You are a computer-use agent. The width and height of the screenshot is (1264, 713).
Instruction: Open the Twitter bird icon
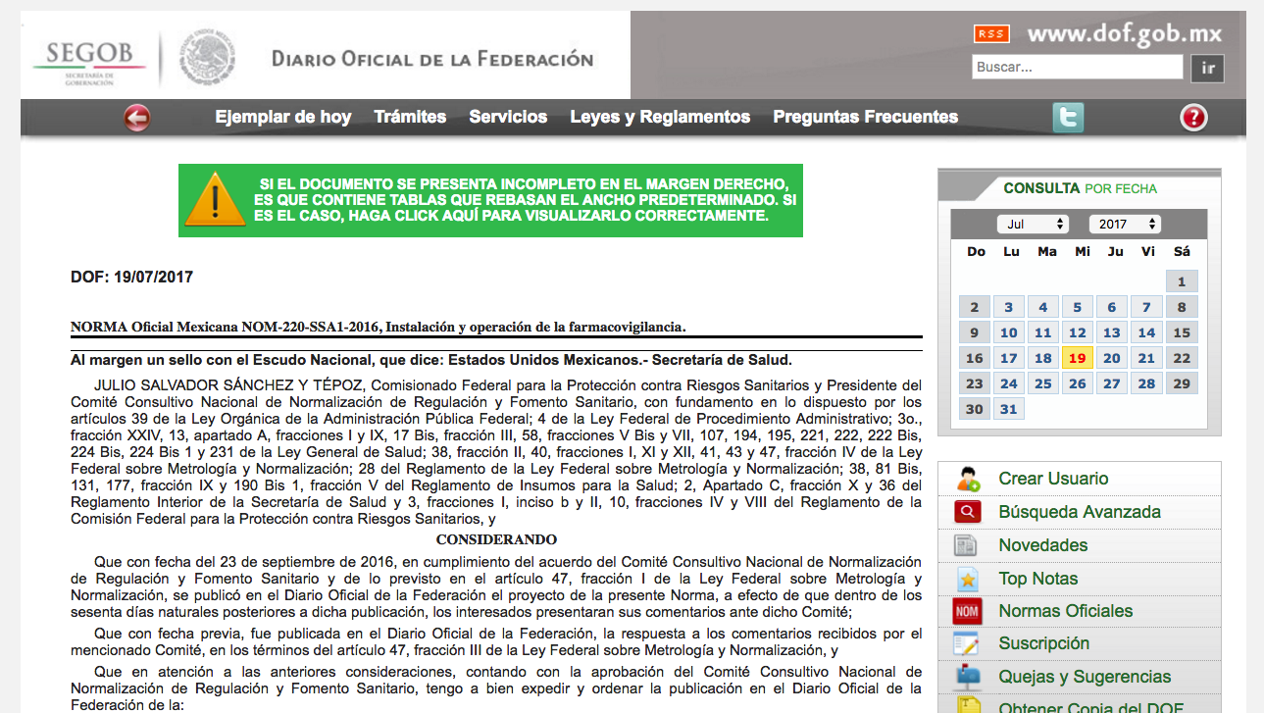[1068, 118]
